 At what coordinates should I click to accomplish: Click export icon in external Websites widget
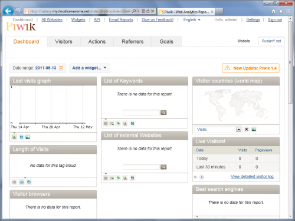pos(132,178)
